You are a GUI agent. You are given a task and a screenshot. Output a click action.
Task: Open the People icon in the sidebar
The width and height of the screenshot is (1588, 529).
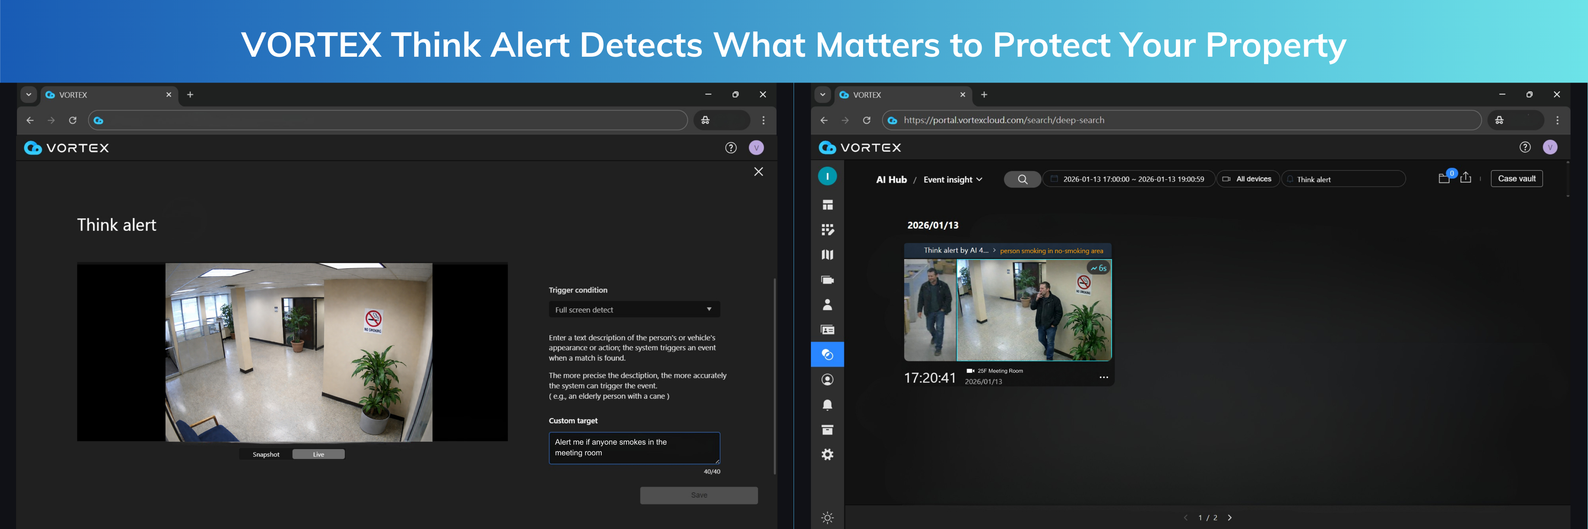tap(827, 304)
